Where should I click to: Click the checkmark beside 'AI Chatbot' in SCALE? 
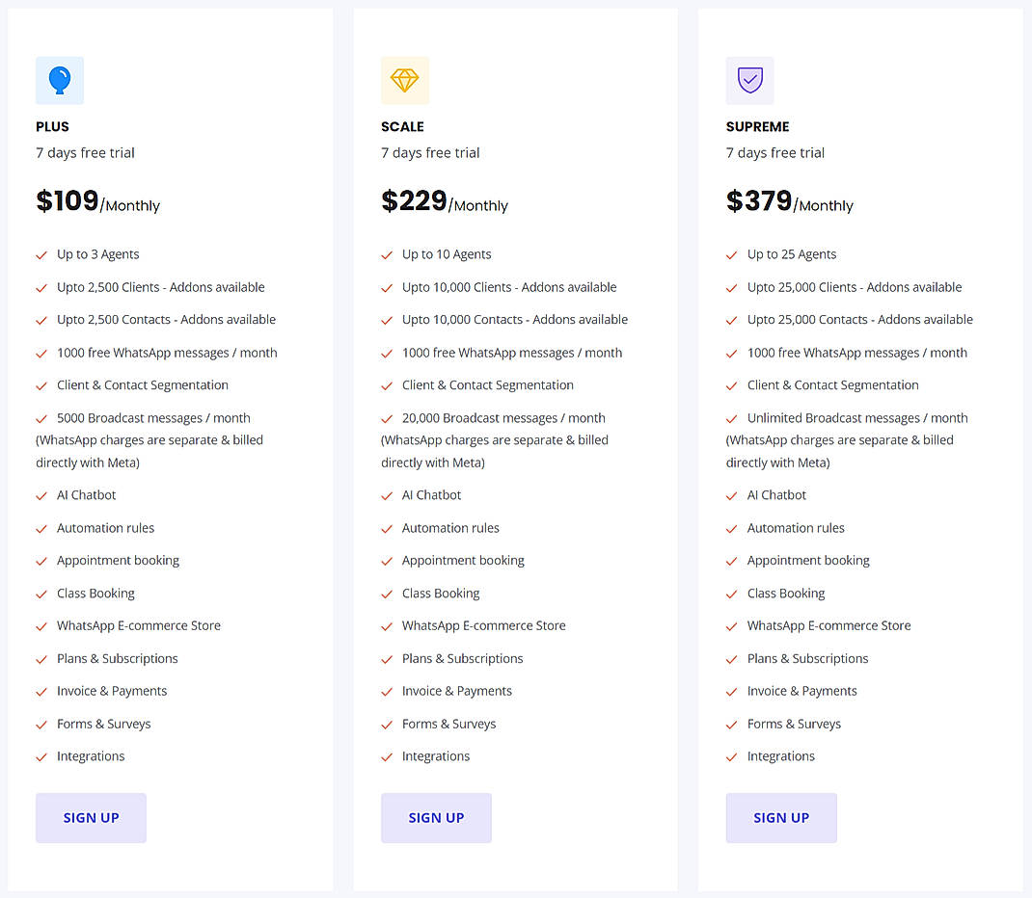click(x=385, y=494)
